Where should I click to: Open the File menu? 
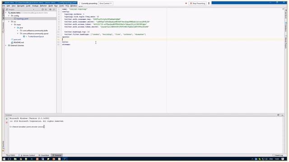coord(4,6)
